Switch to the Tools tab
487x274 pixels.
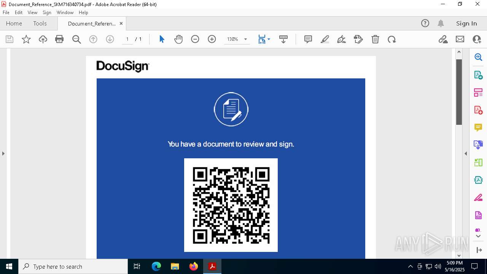point(40,24)
